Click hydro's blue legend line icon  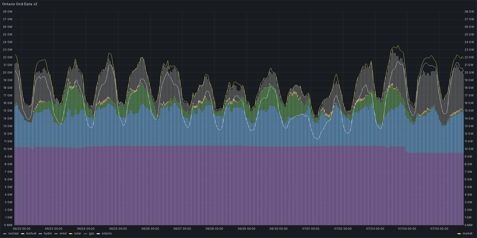click(39, 234)
